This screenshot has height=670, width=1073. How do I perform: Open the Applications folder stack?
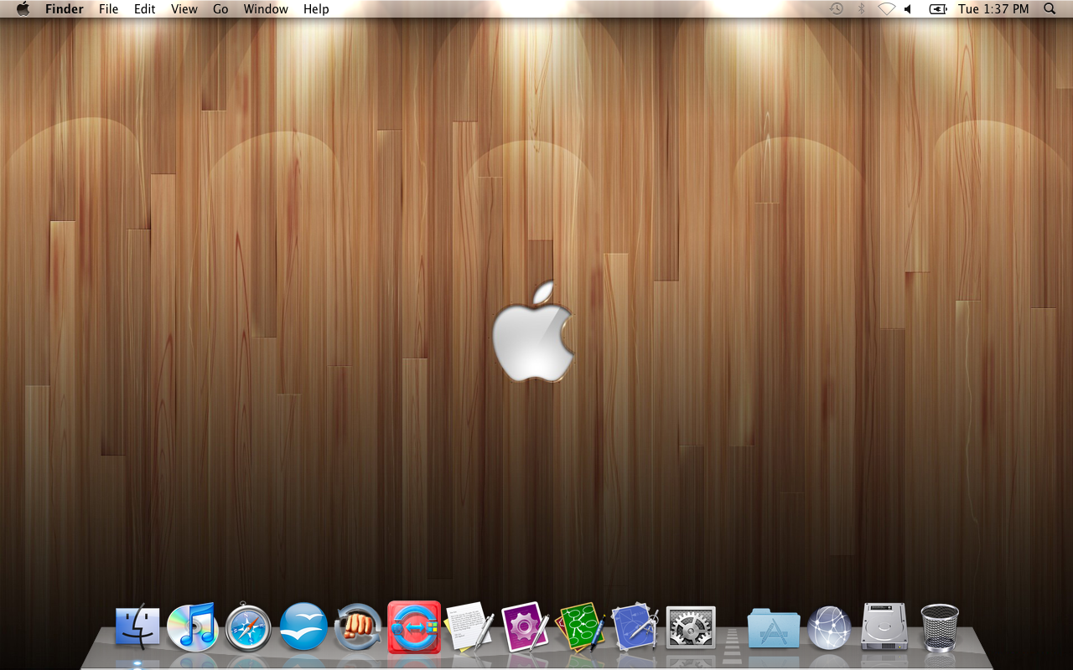click(x=774, y=627)
